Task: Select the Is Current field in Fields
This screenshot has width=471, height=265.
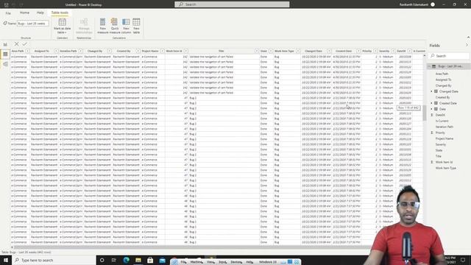Action: [x=442, y=121]
